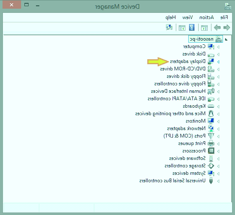Click the Forward arrow toolbar icon
This screenshot has height=215, width=235.
pyautogui.click(x=217, y=28)
